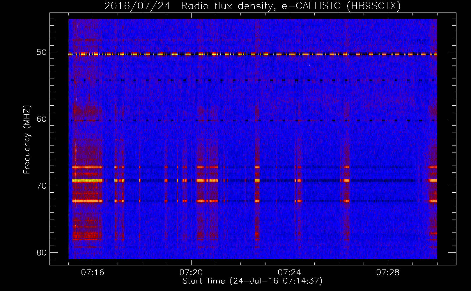
Task: Click the 07:20 time tick label
Action: [191, 273]
